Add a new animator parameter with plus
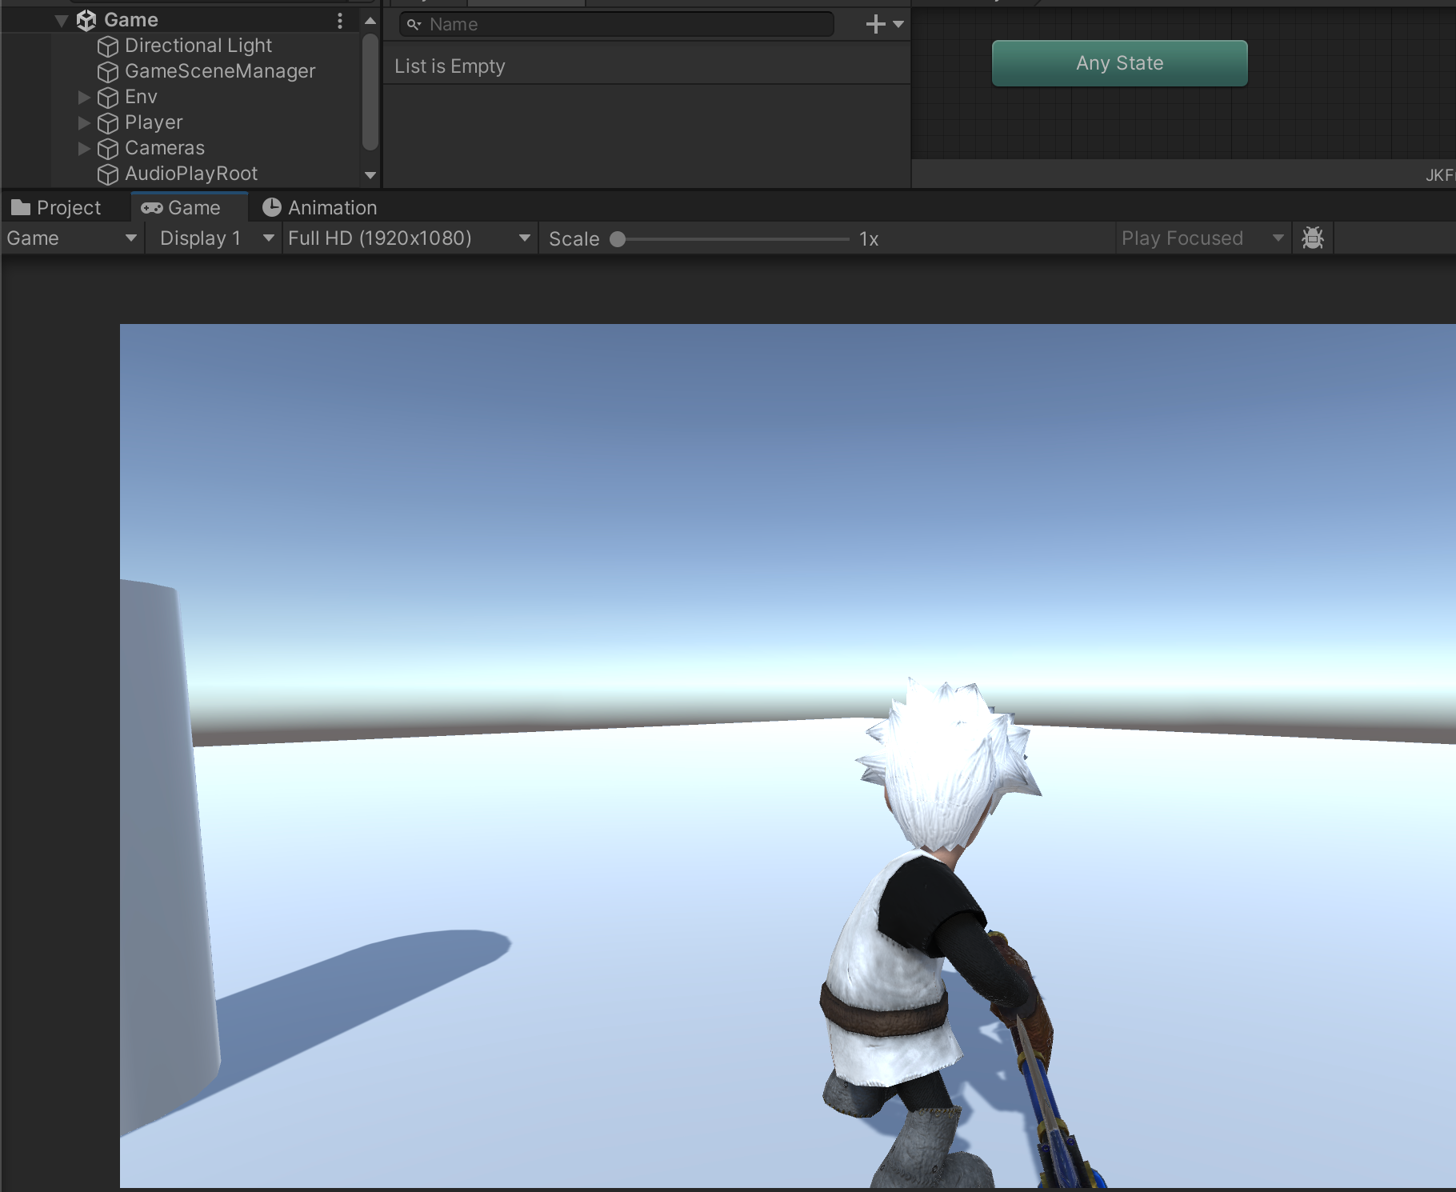Image resolution: width=1456 pixels, height=1192 pixels. click(x=875, y=25)
